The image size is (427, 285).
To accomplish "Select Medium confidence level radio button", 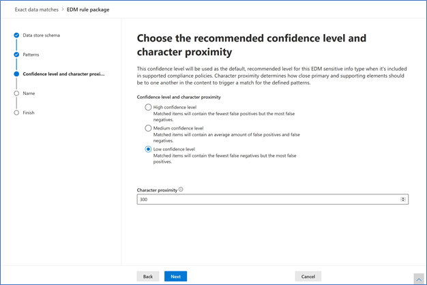I will tap(148, 128).
